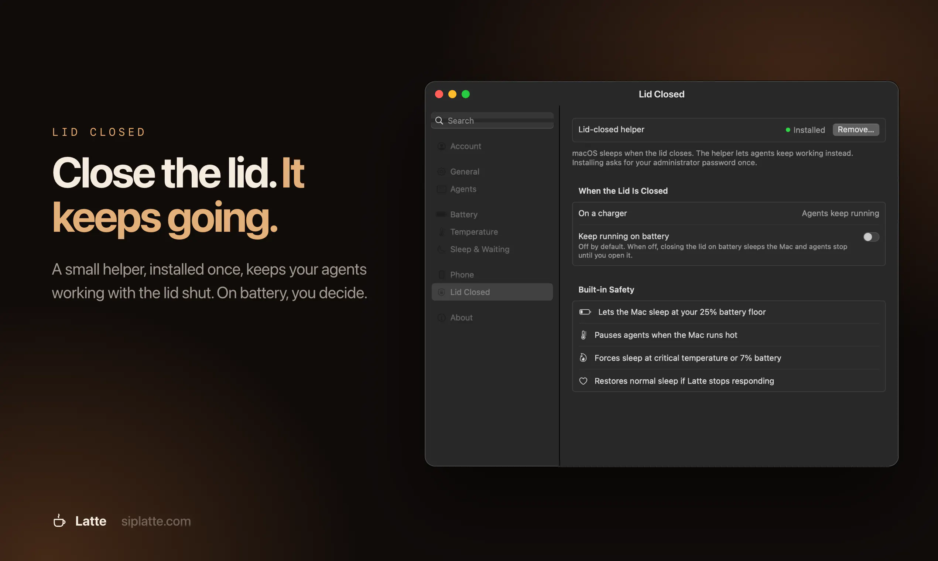The height and width of the screenshot is (561, 938).
Task: Select Sleep & Waiting in sidebar
Action: click(x=492, y=249)
